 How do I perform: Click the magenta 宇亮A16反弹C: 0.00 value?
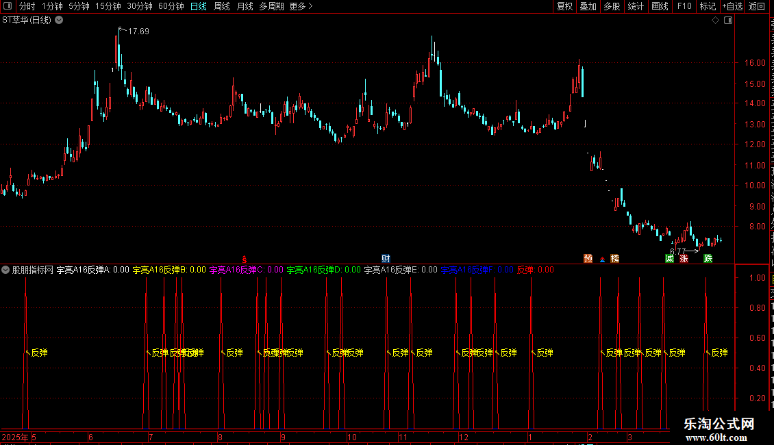247,270
